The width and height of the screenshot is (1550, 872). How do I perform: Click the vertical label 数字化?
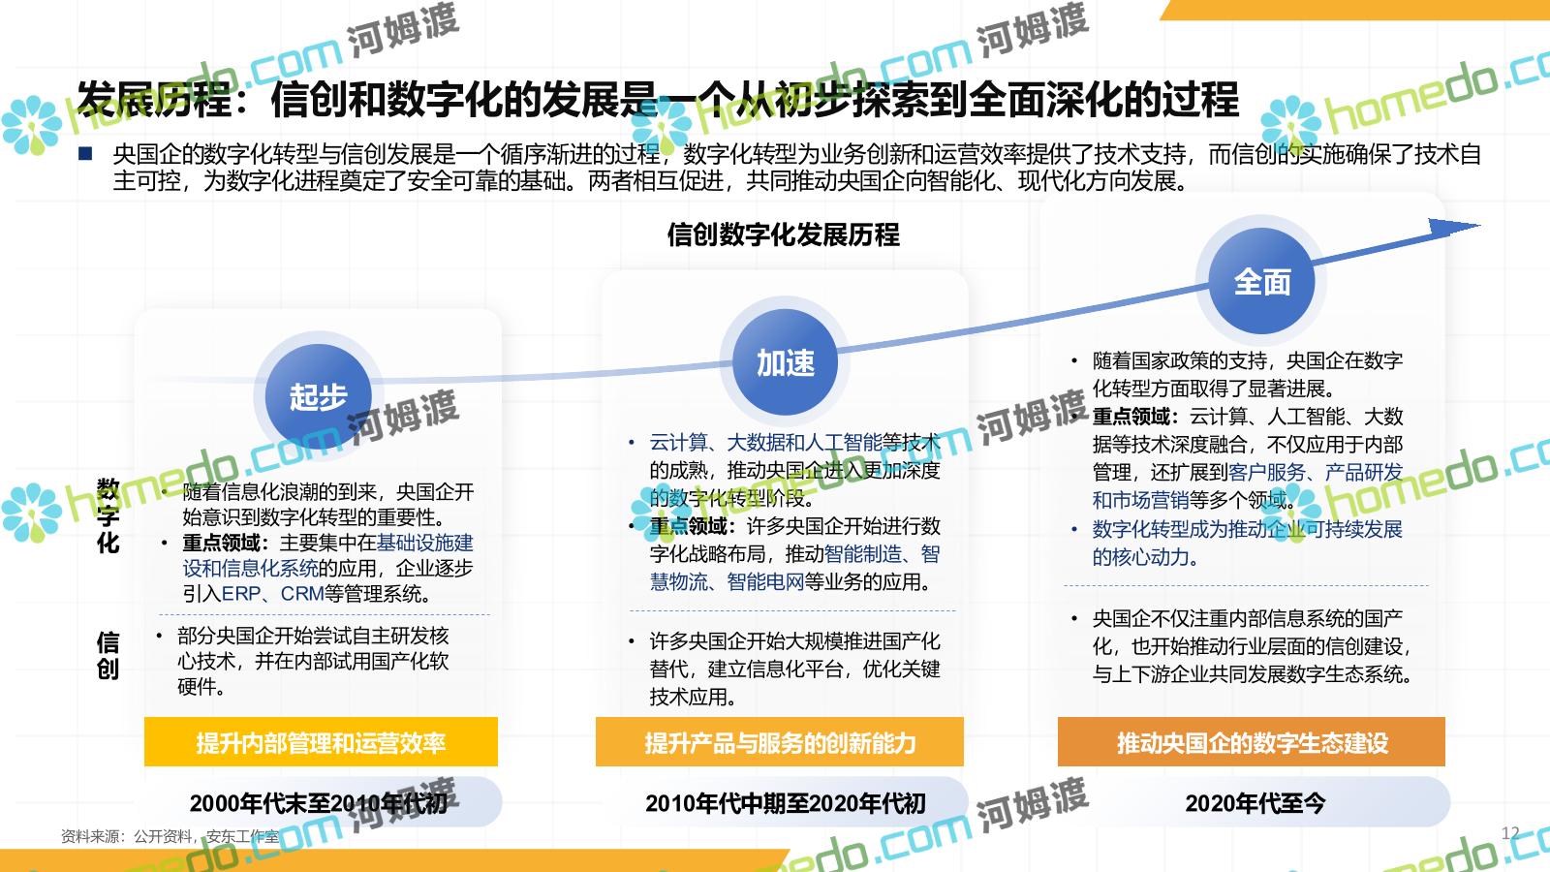click(108, 516)
